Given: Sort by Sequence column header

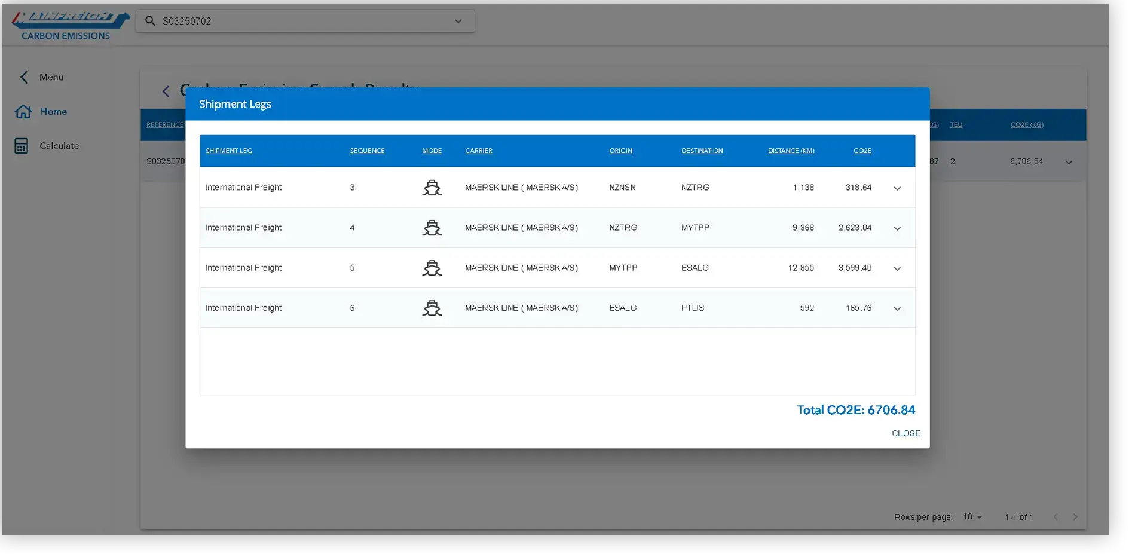Looking at the screenshot, I should click(x=367, y=151).
